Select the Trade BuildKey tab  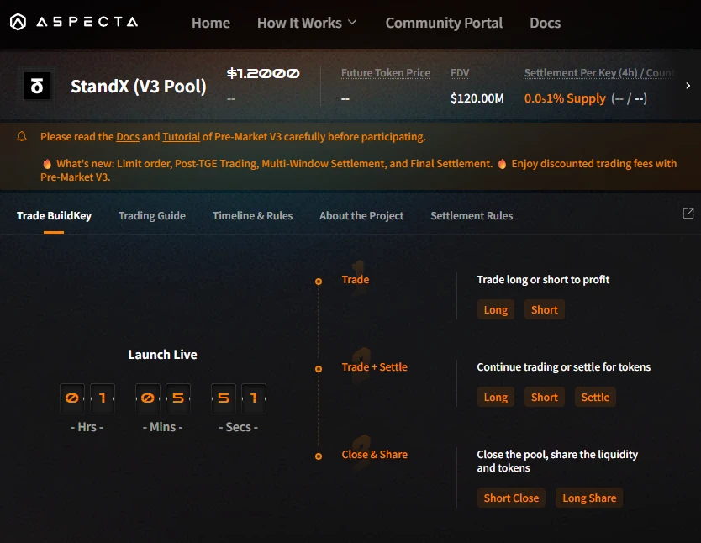tap(54, 216)
